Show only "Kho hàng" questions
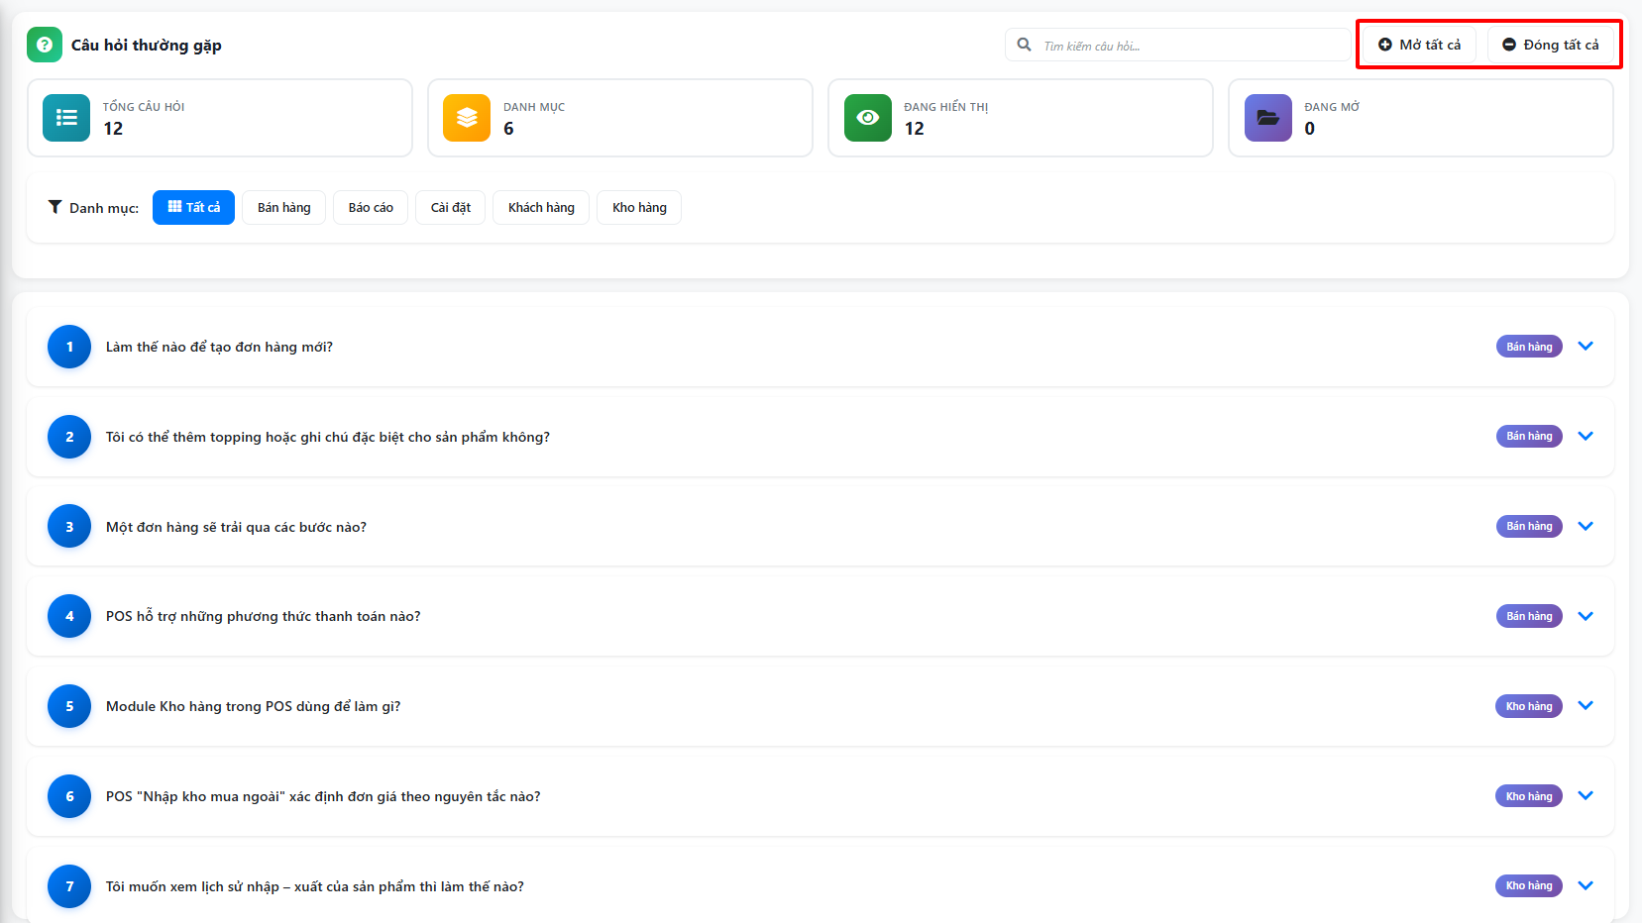Screen dimensions: 1642x923 click(x=639, y=207)
